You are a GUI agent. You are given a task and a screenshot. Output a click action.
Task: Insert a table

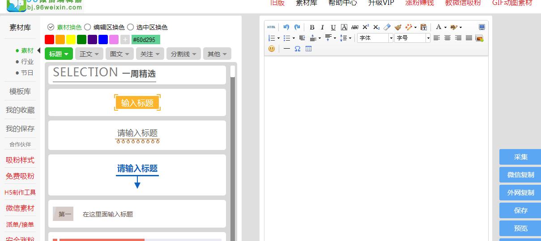point(308,49)
